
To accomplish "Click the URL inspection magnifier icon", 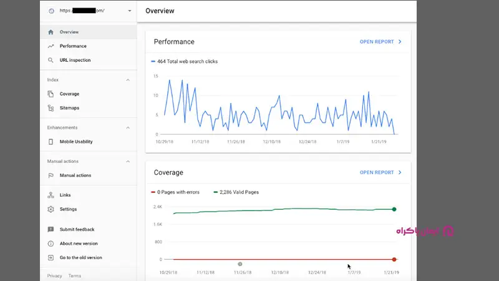I will (51, 61).
